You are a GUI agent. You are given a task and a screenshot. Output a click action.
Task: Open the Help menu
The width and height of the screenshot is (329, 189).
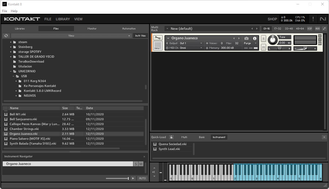pos(14,11)
